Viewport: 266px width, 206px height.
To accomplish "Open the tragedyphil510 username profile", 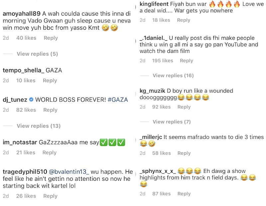I will coord(25,172).
